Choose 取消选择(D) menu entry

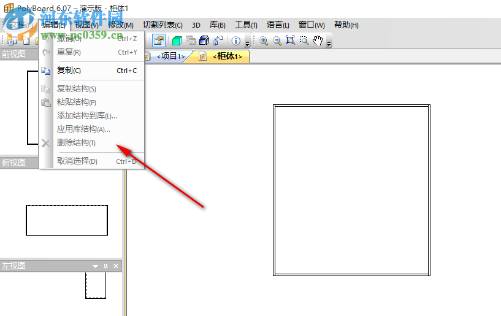click(91, 161)
